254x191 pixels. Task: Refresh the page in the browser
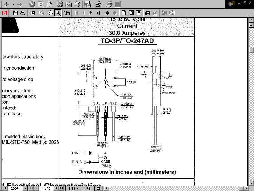pos(41,4)
